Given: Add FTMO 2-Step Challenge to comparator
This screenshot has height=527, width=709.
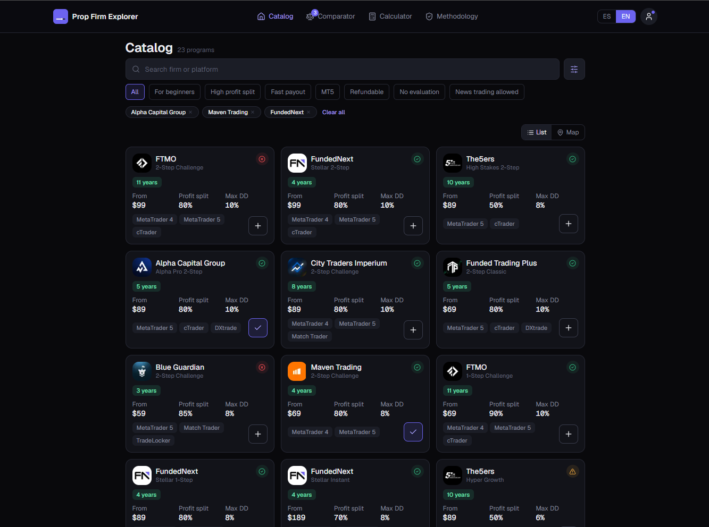Looking at the screenshot, I should coord(258,226).
